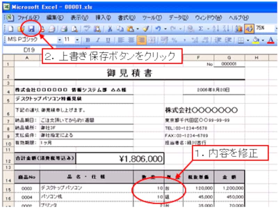Viewport: 278px width, 209px height.
Task: Click the Insert Hyperlink icon
Action: (x=190, y=29)
